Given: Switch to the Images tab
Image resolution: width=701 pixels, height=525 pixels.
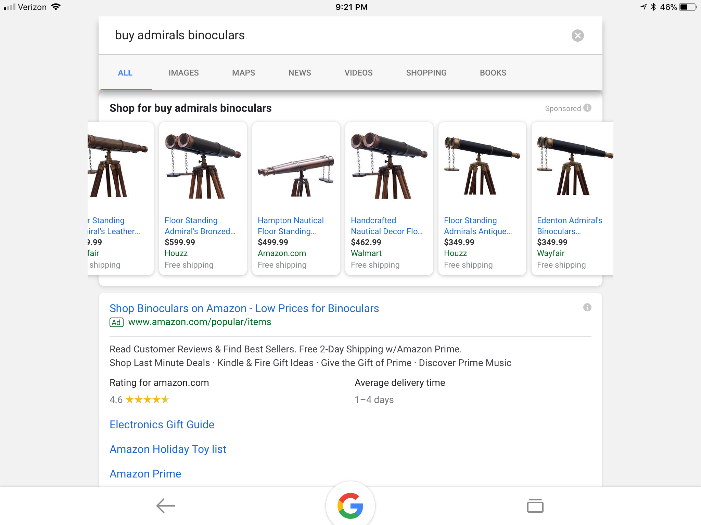Looking at the screenshot, I should tap(183, 73).
